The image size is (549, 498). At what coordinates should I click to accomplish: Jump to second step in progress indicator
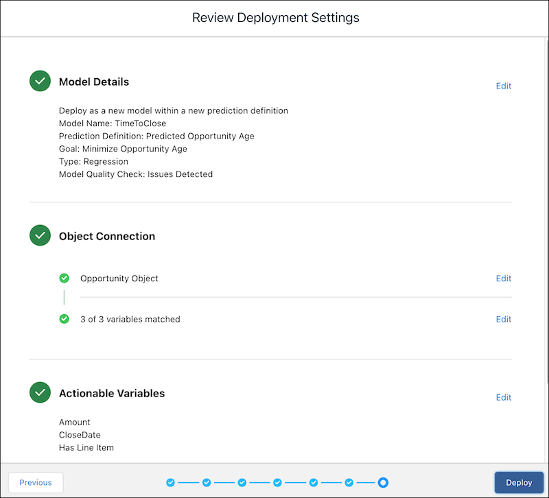coord(207,483)
